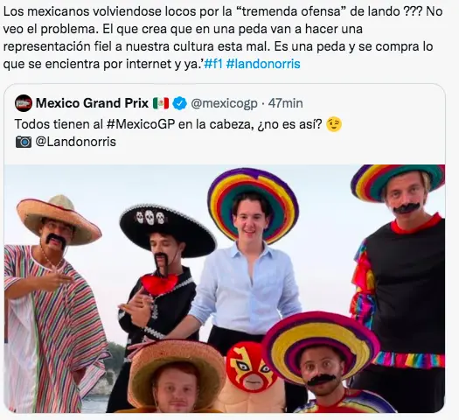Click the black skull sombrero in photo
This screenshot has width=459, height=420.
click(x=168, y=230)
